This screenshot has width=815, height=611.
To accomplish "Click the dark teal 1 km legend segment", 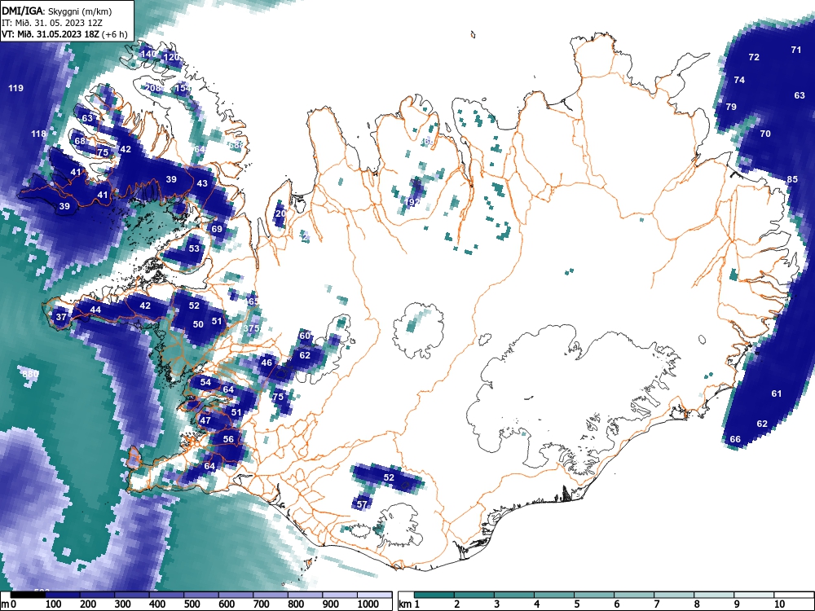I will coord(434,595).
